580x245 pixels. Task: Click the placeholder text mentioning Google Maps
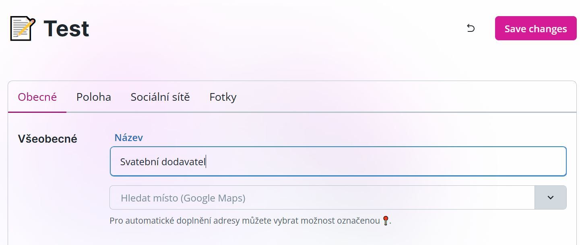183,198
